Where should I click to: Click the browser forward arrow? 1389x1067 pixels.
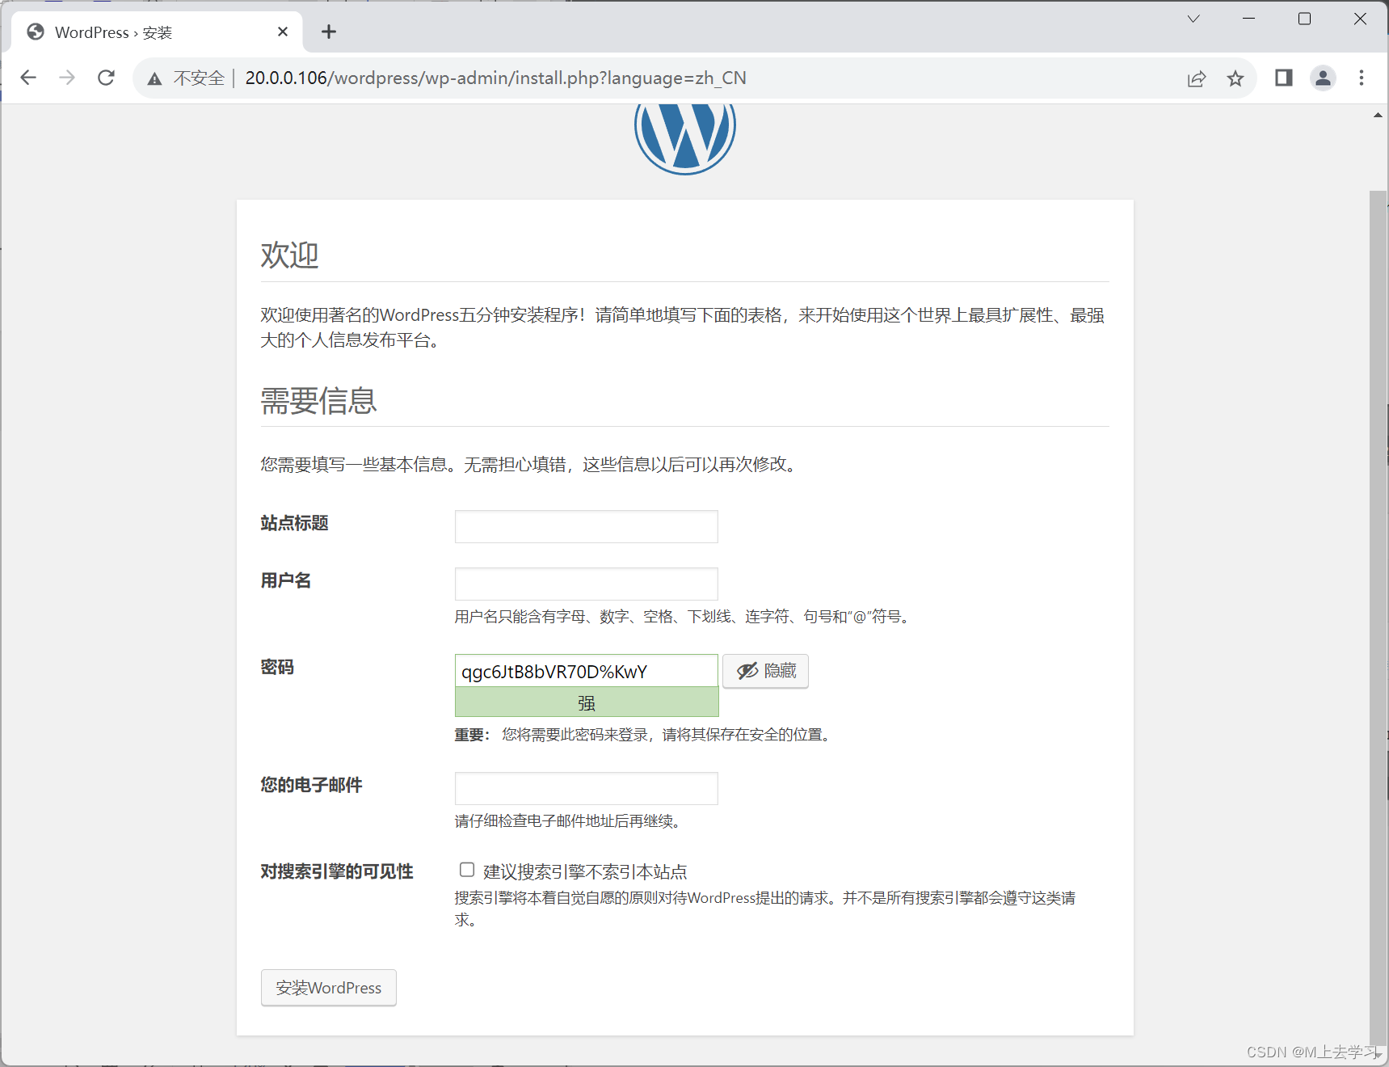tap(67, 78)
